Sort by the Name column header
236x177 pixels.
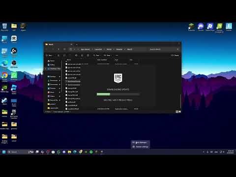click(69, 60)
